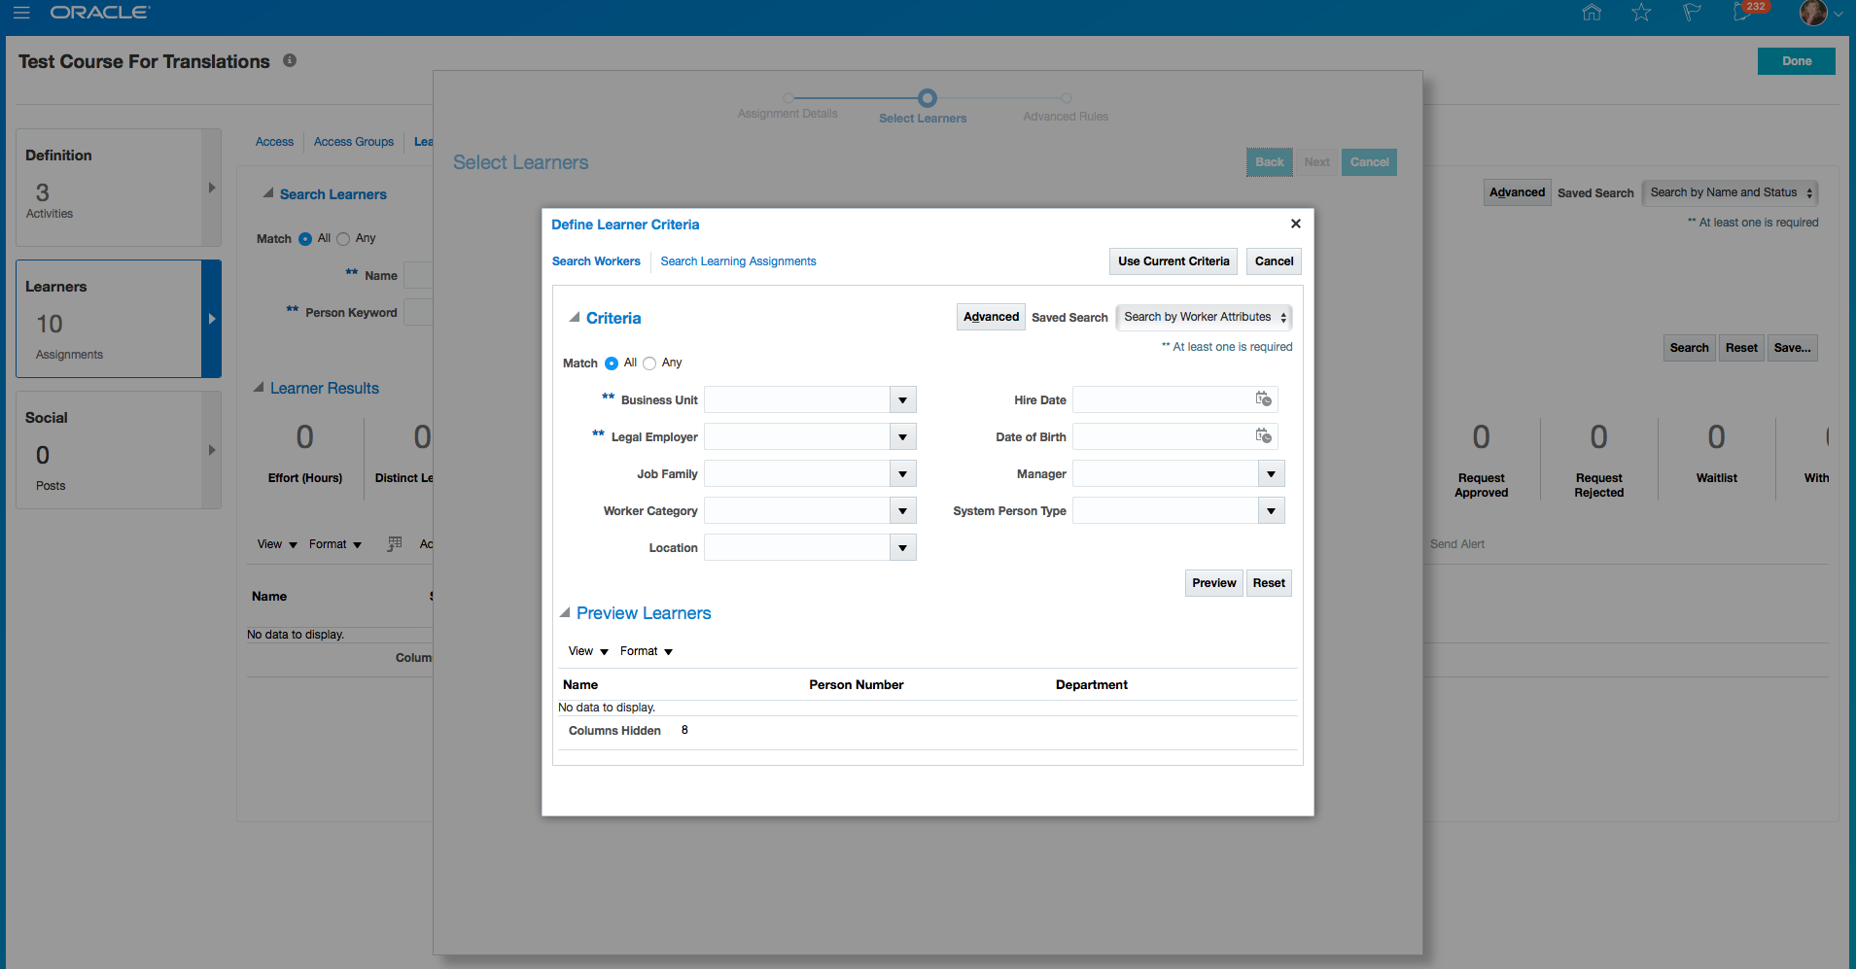The image size is (1856, 969).
Task: Select Match Any in Criteria
Action: [649, 363]
